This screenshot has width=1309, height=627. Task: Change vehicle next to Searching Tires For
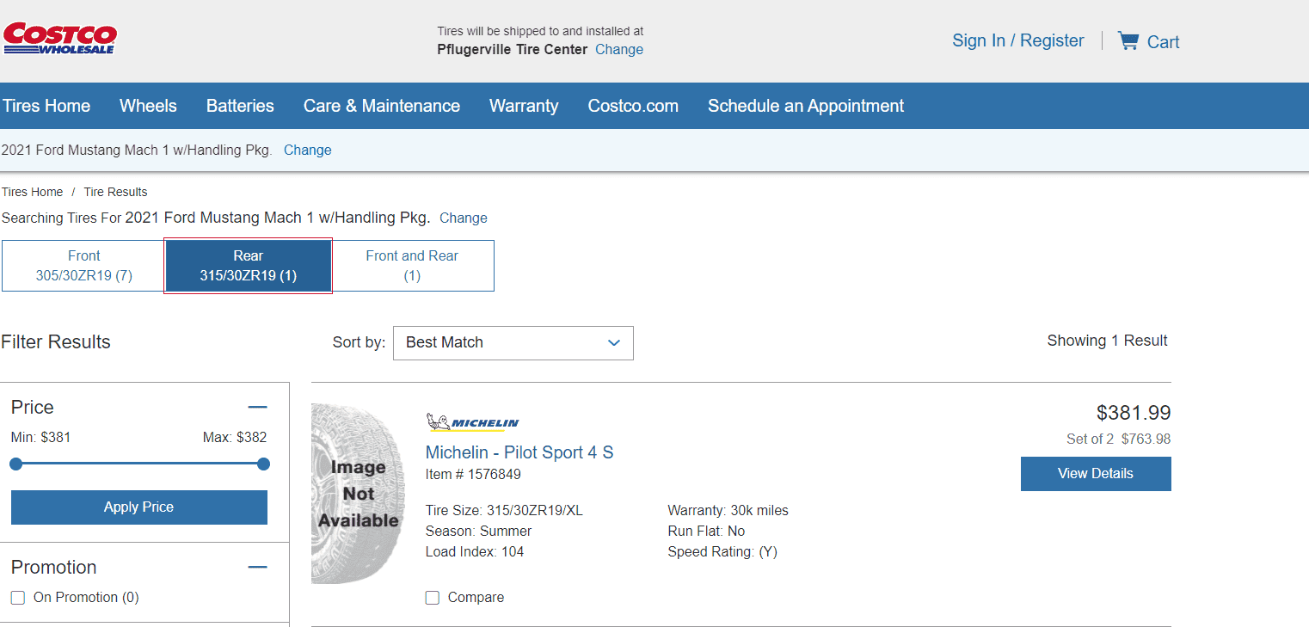[x=464, y=218]
